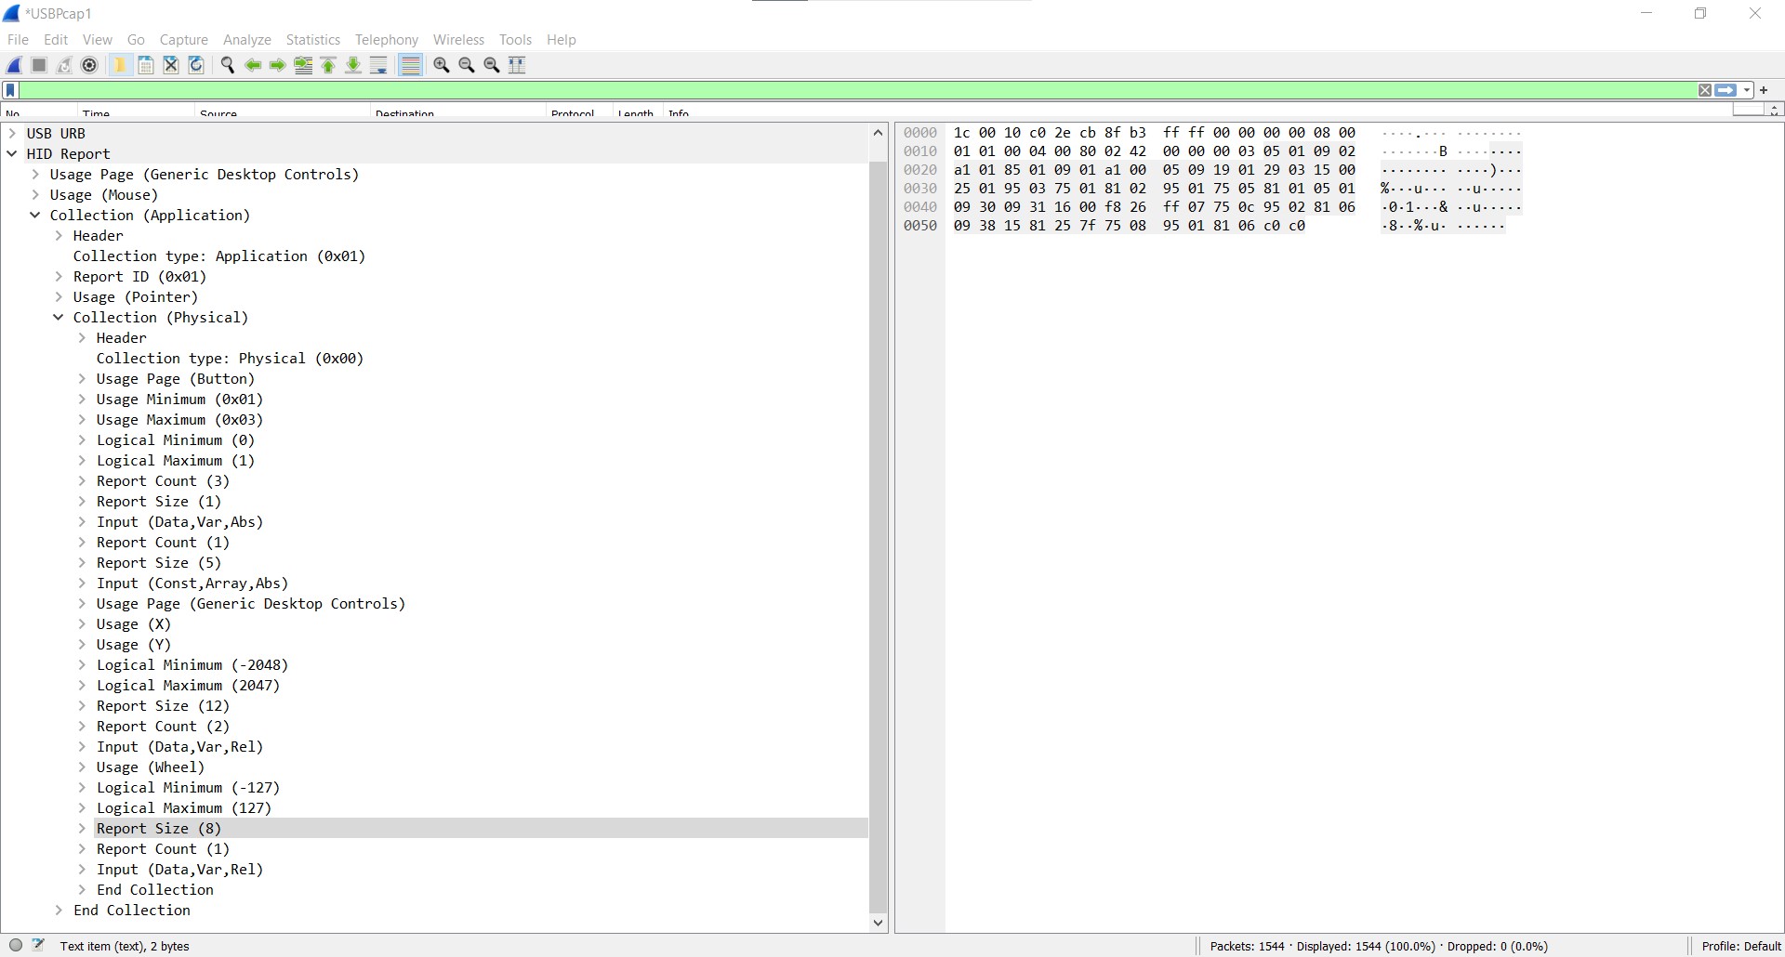
Task: Expand the Usage (Wheel) item
Action: (82, 767)
